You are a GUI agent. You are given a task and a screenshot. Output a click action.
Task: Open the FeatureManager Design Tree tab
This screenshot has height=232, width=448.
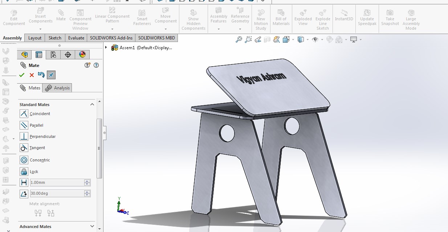click(24, 55)
